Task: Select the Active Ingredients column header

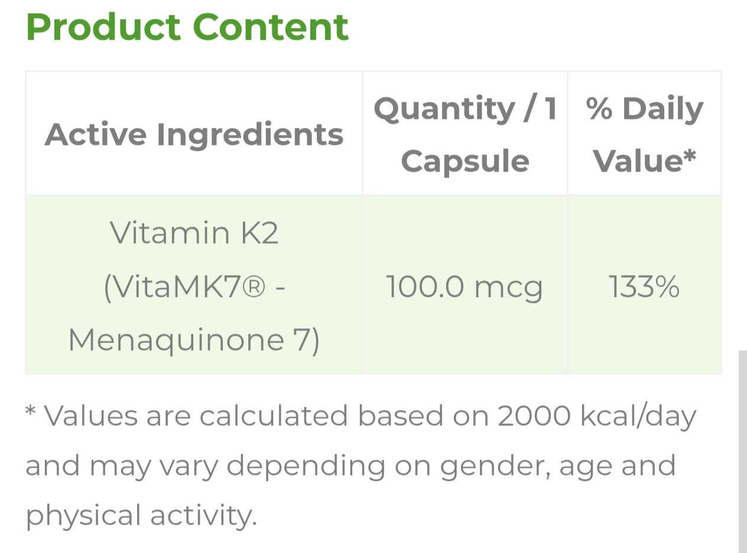Action: (194, 134)
